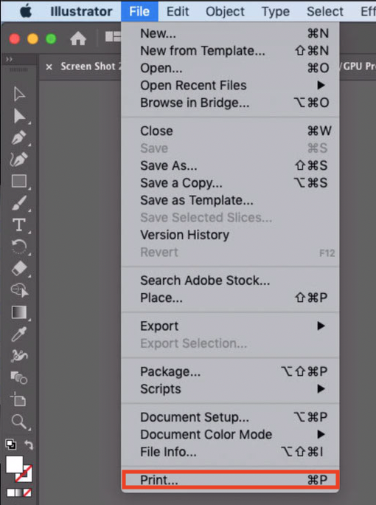Screen dimensions: 376x505
Task: Swap fill and stroke colors
Action: (29, 445)
